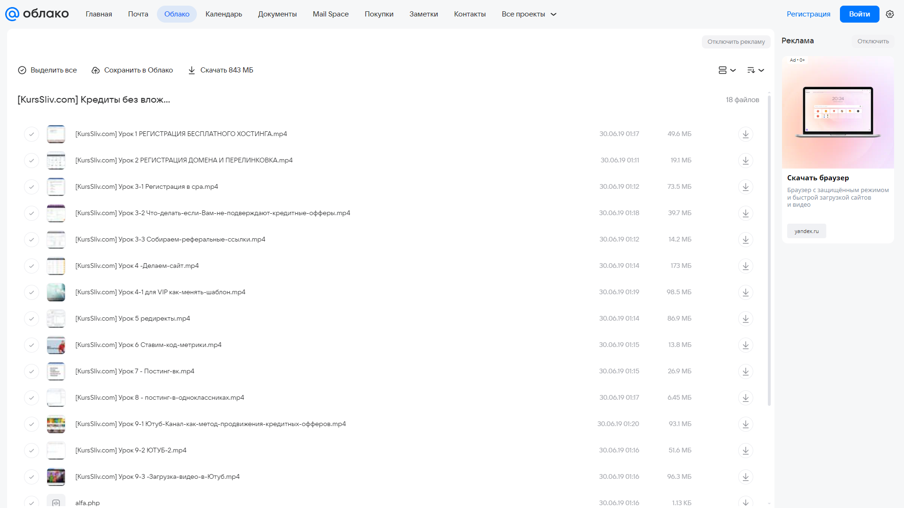Viewport: 904px width, 508px height.
Task: Tick checkbox beside Урок 5 редиректы.mp4
Action: 32,319
